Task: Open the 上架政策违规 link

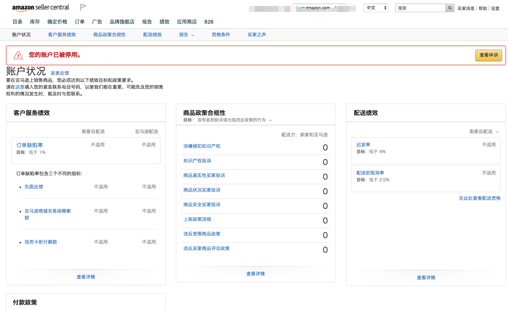Action: [x=197, y=219]
